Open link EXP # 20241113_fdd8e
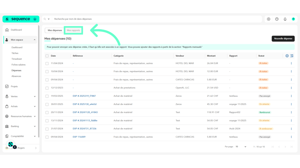 point(85,121)
